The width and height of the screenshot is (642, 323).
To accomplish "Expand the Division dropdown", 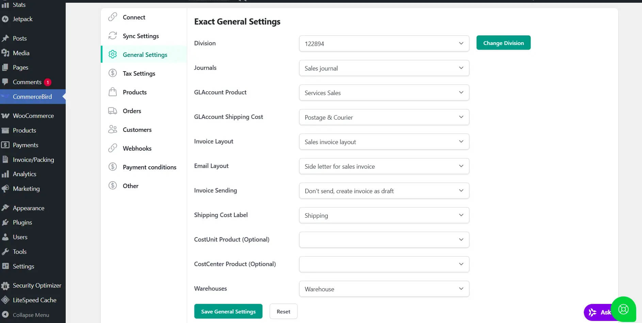I will point(384,44).
